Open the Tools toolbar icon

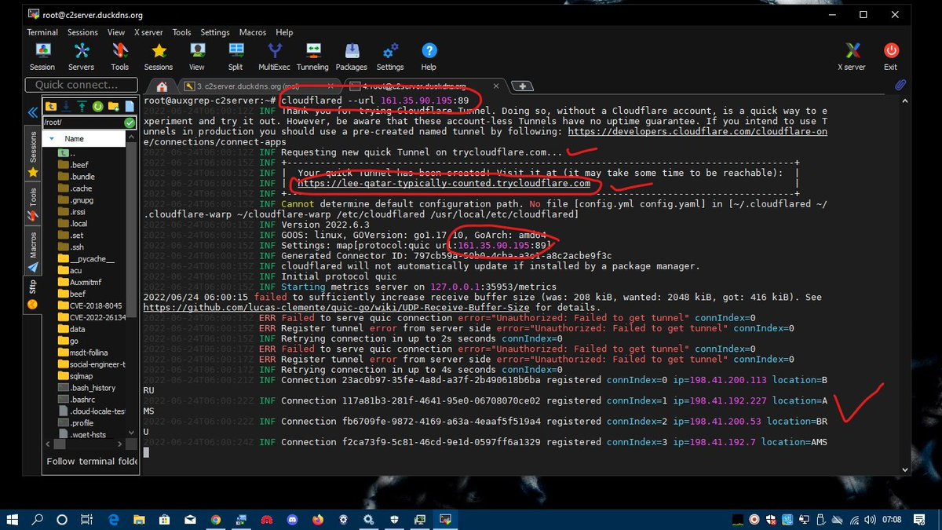pyautogui.click(x=119, y=57)
